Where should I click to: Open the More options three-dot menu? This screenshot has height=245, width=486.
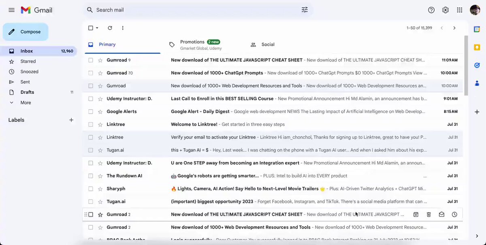123,28
